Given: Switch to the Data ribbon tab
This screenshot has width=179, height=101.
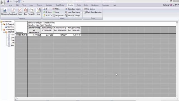Looking at the screenshot, I should pos(86,5).
